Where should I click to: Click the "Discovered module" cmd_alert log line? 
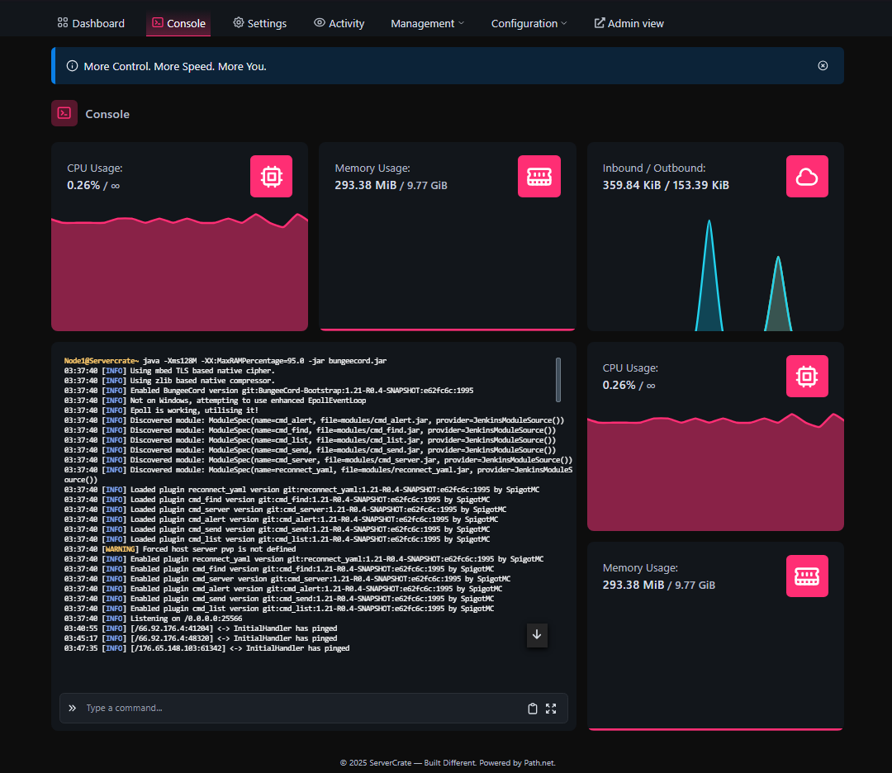coord(314,420)
